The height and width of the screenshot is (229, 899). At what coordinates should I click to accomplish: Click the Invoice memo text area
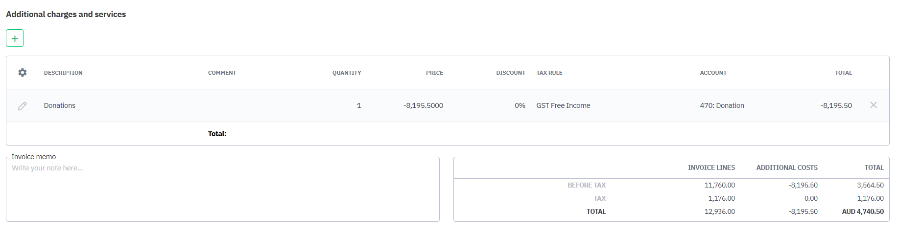tap(223, 190)
